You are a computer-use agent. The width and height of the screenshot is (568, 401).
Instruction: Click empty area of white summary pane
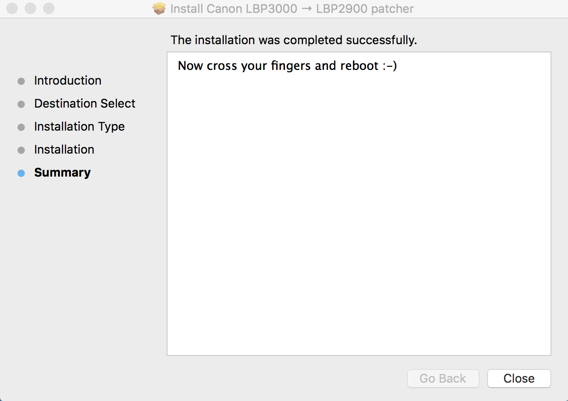click(x=359, y=221)
